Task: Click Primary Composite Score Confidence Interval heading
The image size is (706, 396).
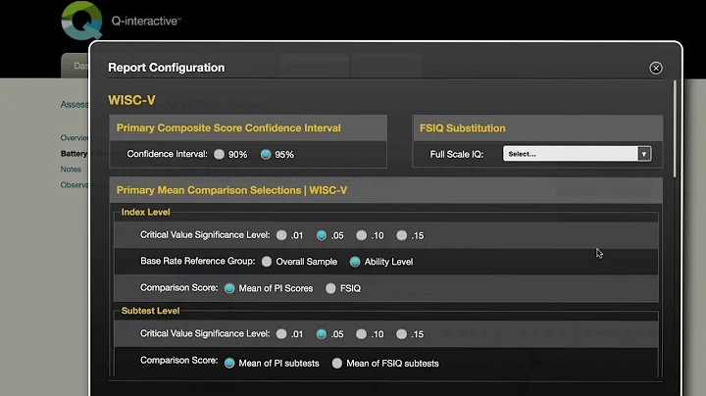Action: click(x=228, y=128)
